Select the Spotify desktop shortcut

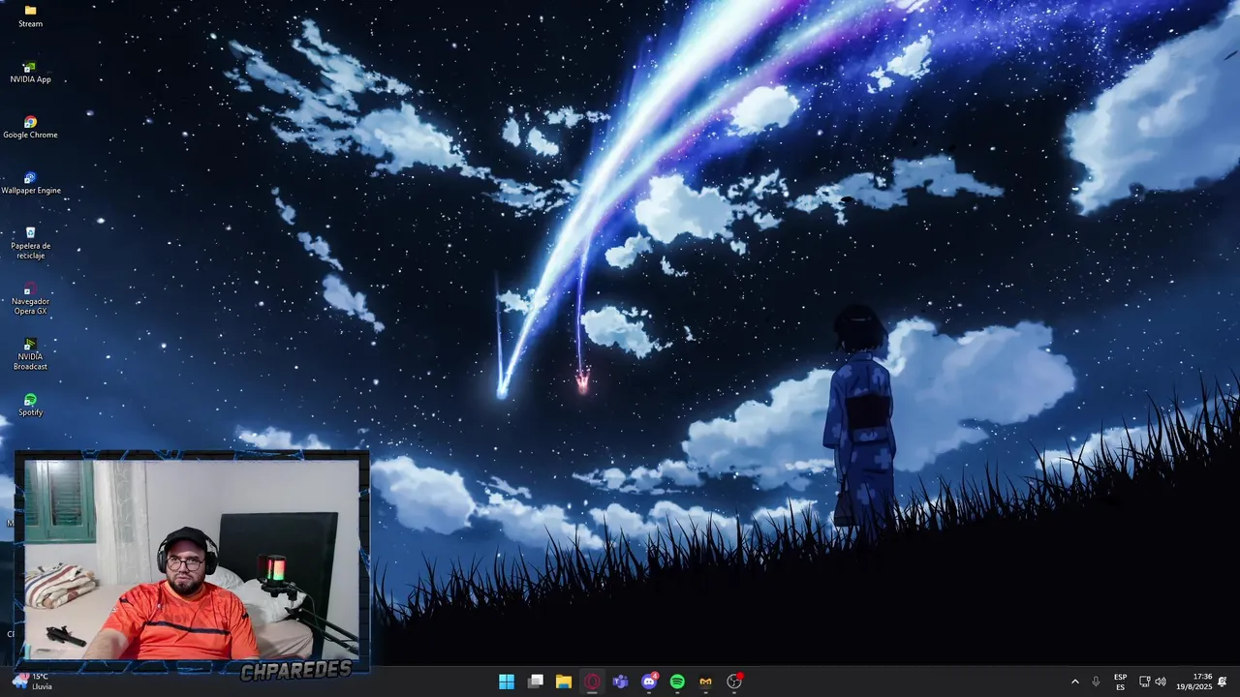click(30, 405)
